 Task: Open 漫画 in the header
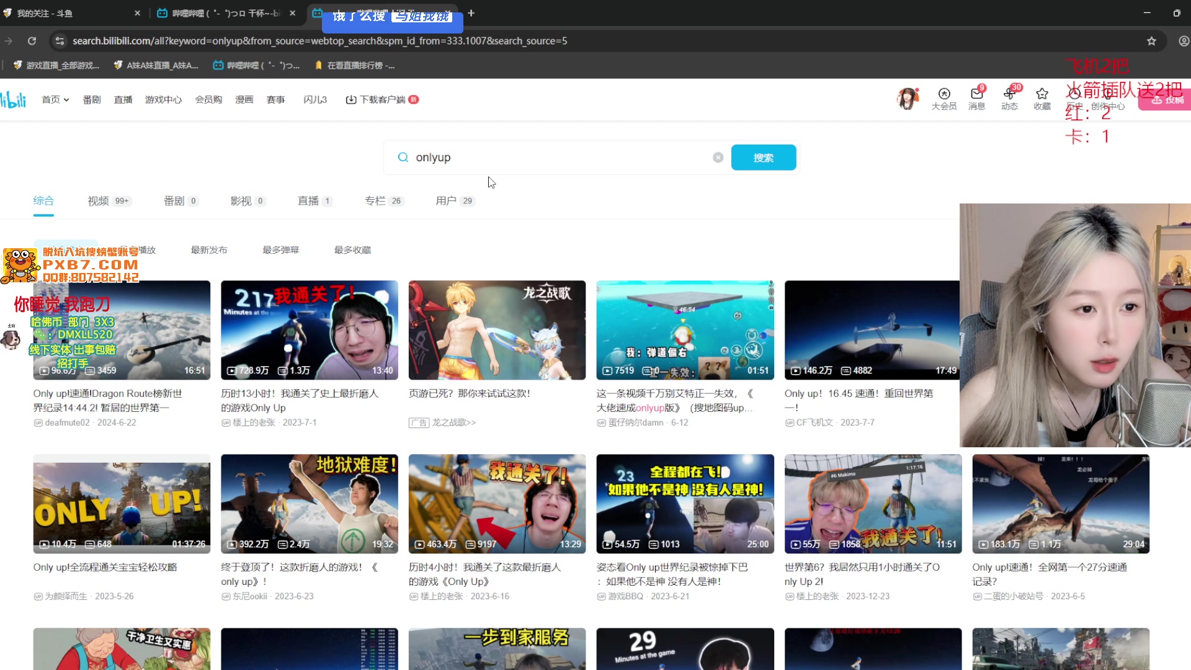(x=244, y=99)
